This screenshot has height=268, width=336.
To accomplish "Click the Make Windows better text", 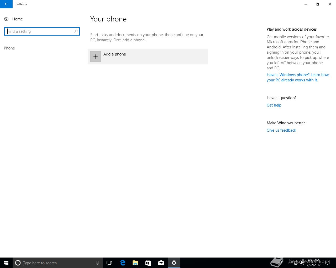I will point(286,123).
